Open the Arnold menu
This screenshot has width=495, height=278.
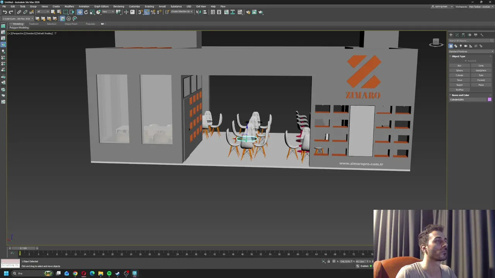[162, 7]
